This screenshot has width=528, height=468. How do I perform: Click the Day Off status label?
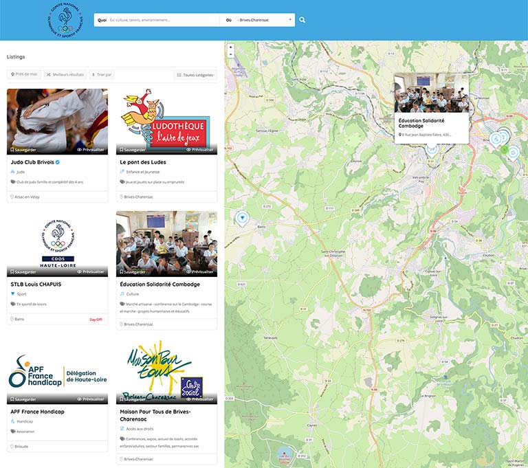(96, 320)
